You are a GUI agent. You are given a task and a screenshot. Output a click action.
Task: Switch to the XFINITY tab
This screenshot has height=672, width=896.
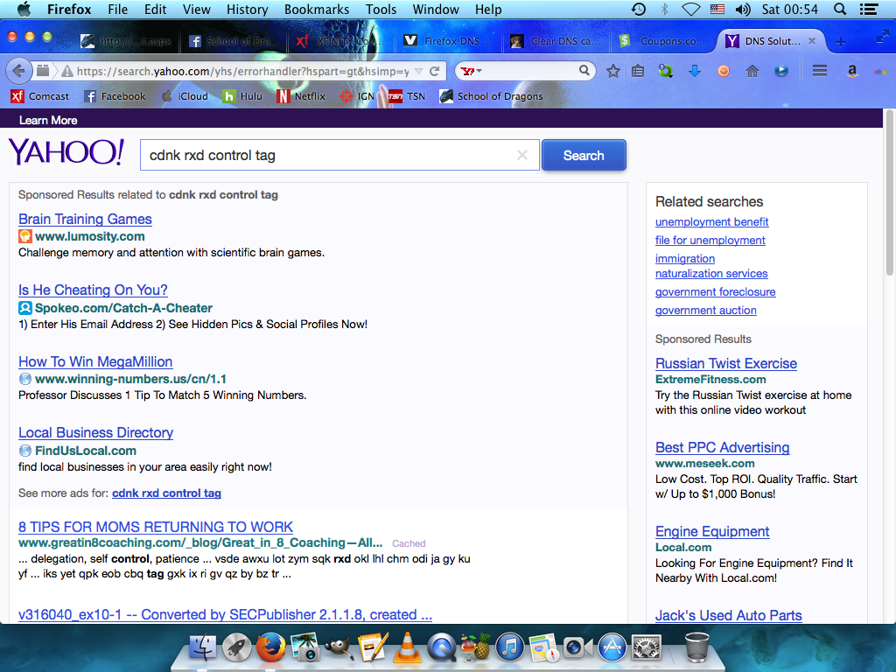(341, 41)
